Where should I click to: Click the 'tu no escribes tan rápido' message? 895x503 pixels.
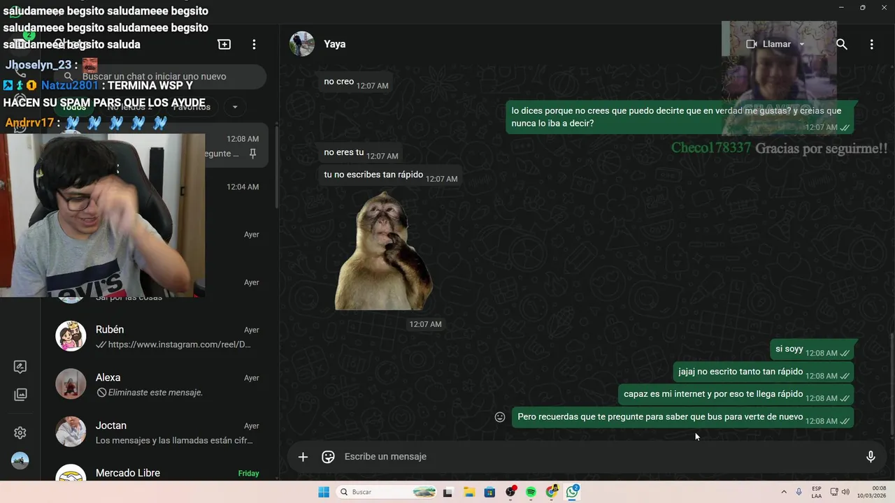(x=390, y=175)
